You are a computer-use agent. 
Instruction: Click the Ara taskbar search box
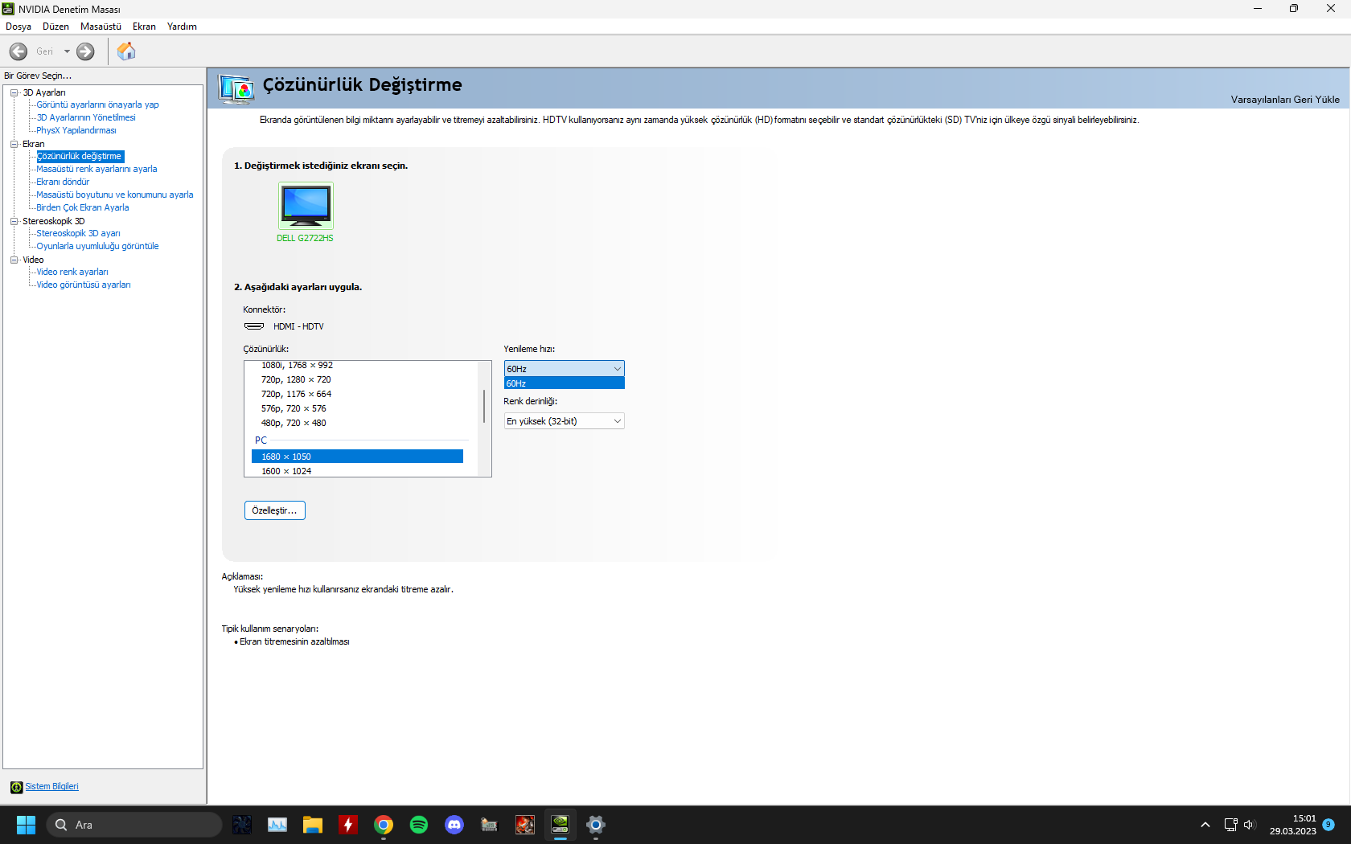point(134,825)
